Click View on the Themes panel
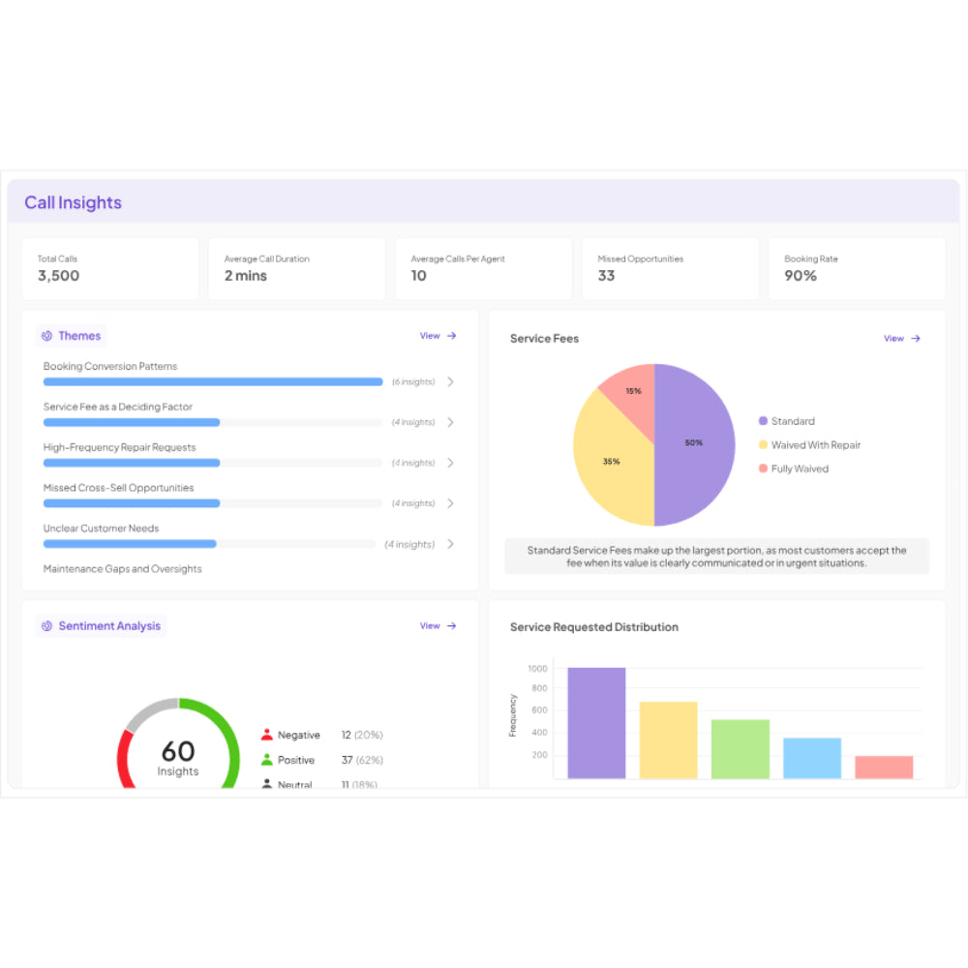Image resolution: width=968 pixels, height=968 pixels. pyautogui.click(x=429, y=335)
